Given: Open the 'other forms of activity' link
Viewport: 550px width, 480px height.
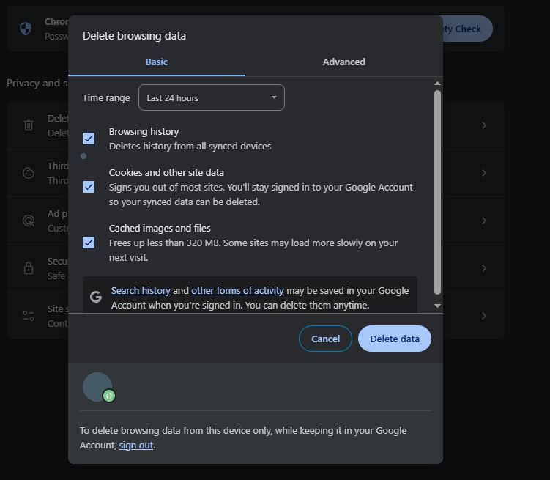Looking at the screenshot, I should click(x=237, y=291).
